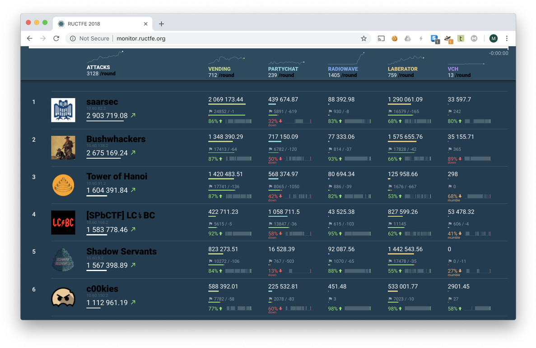This screenshot has height=348, width=536.
Task: Open Chrome's three-dot menu
Action: [507, 38]
